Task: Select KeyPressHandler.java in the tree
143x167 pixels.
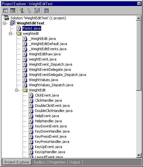Action: [52, 142]
